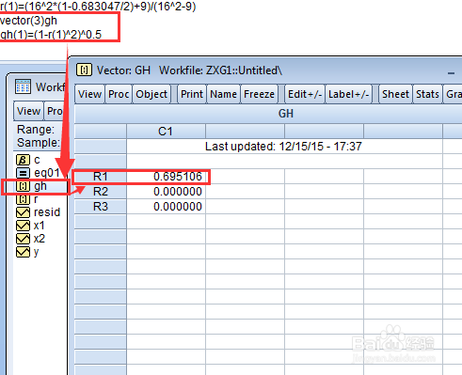This screenshot has width=462, height=375.
Task: Click the r(1)= formula command line
Action: (x=98, y=7)
